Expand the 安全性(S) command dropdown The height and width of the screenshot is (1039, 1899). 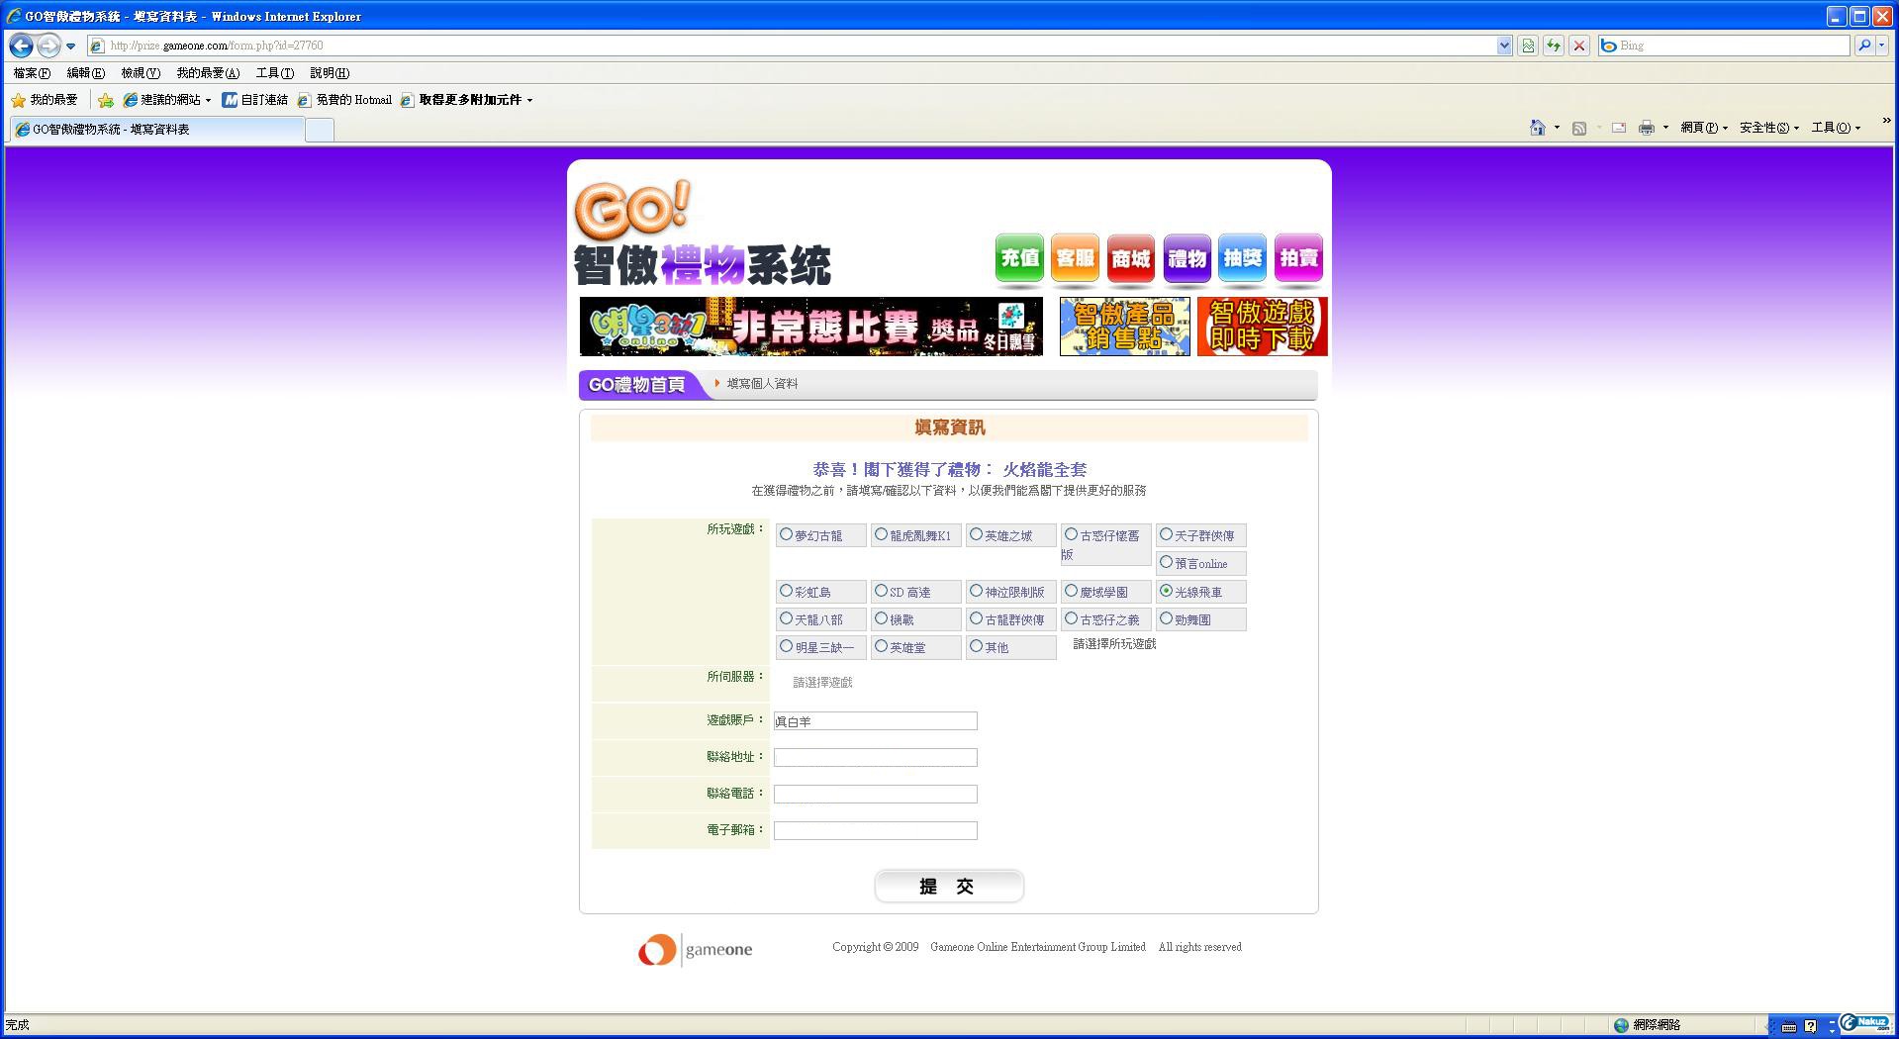(x=1769, y=128)
